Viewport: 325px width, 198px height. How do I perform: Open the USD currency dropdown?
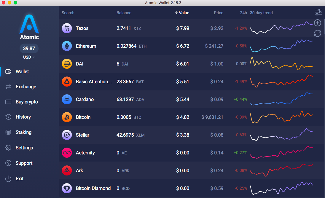[29, 57]
